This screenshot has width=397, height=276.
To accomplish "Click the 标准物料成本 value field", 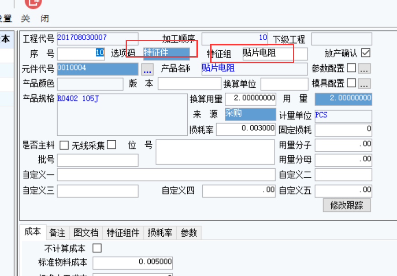I will (133, 263).
